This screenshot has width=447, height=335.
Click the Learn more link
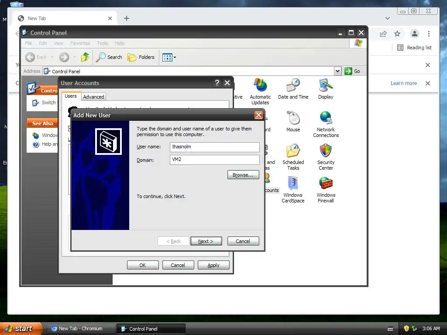[404, 83]
